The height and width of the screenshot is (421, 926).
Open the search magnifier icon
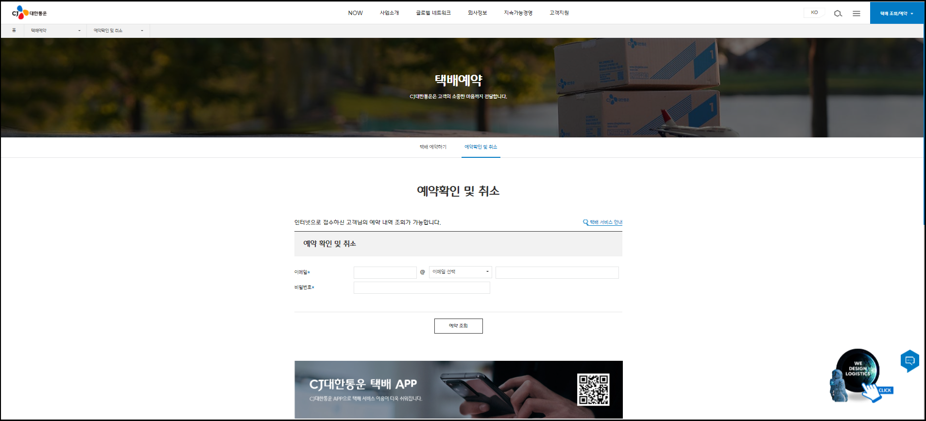point(838,14)
